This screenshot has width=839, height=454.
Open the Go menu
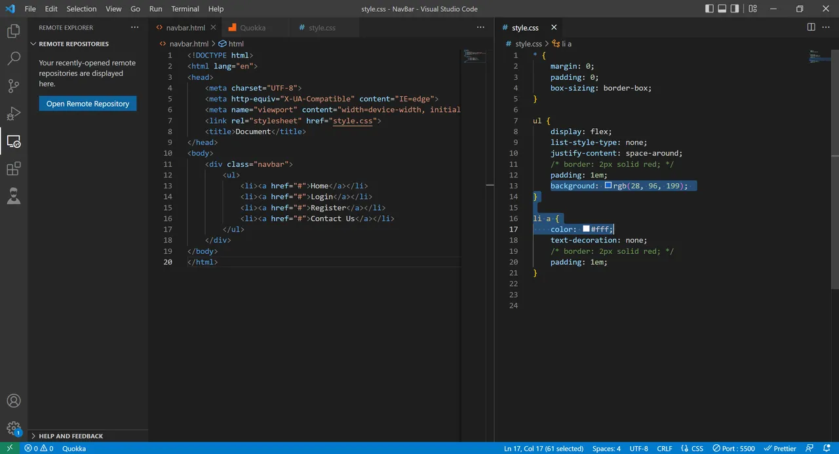click(x=135, y=9)
